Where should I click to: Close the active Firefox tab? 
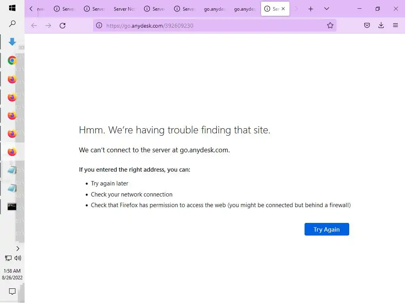point(283,9)
